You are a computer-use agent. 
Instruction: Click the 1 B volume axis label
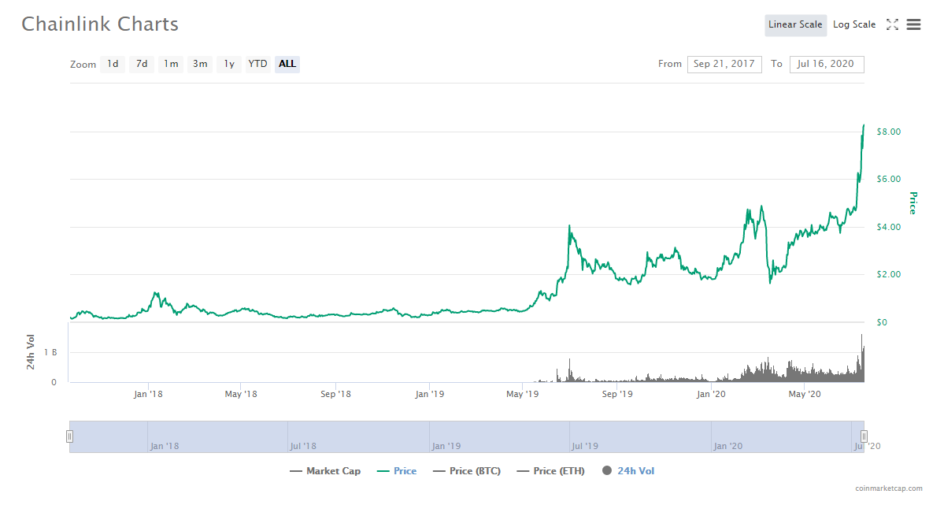(x=50, y=352)
